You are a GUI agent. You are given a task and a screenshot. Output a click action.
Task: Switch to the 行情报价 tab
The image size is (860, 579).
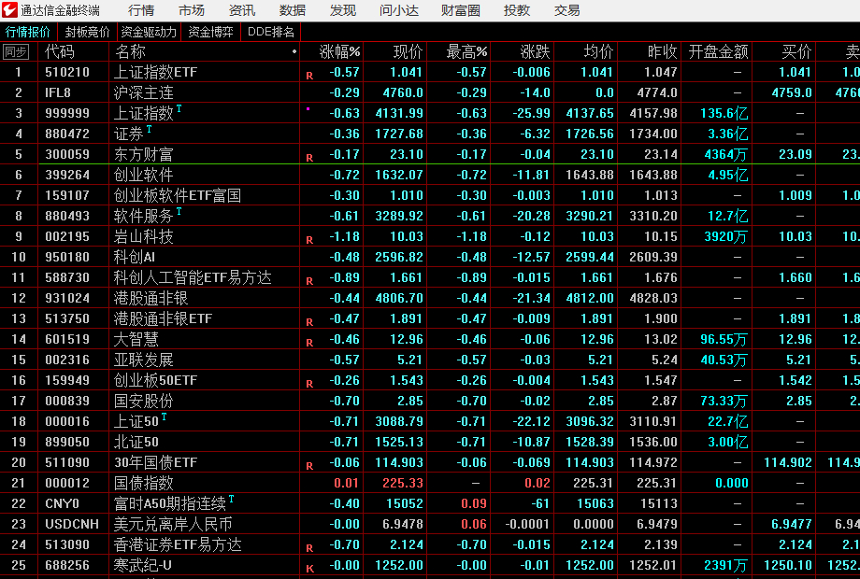(x=27, y=33)
